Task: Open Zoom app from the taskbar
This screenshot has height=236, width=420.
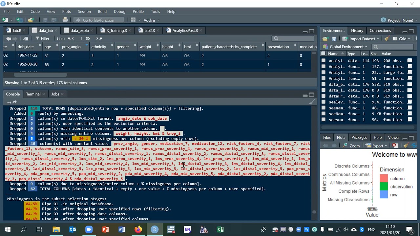Action: click(x=89, y=229)
